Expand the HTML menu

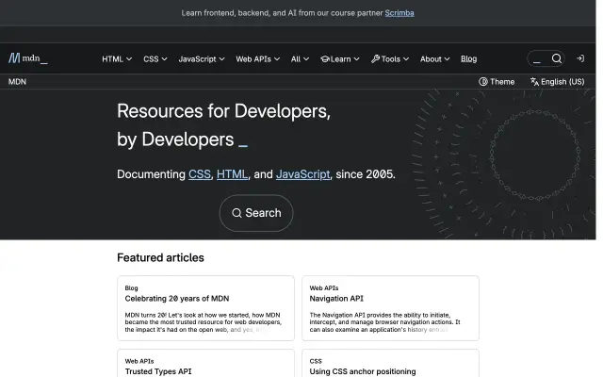pos(117,58)
